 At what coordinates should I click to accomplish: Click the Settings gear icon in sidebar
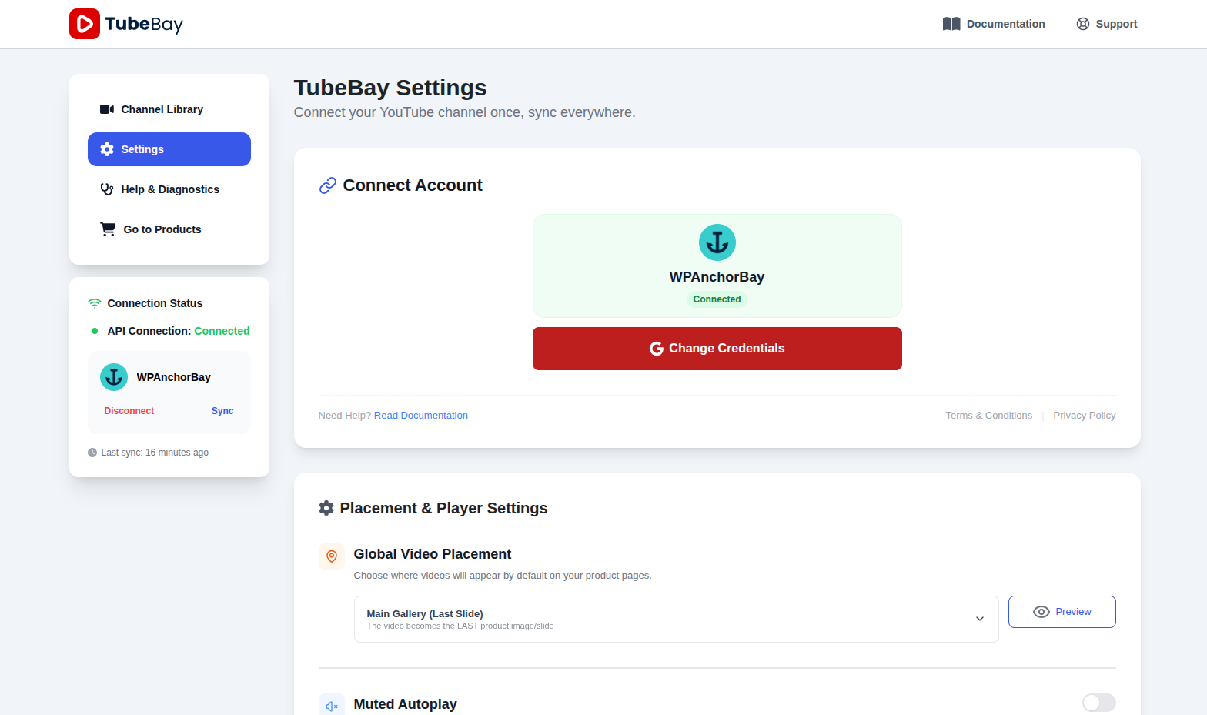[x=107, y=149]
